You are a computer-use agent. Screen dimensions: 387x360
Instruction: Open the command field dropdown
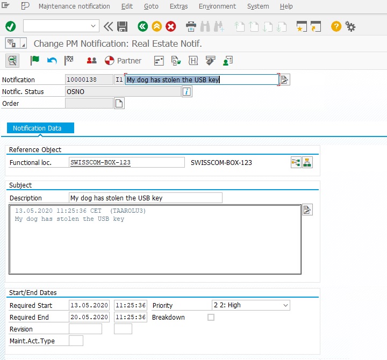click(x=93, y=26)
